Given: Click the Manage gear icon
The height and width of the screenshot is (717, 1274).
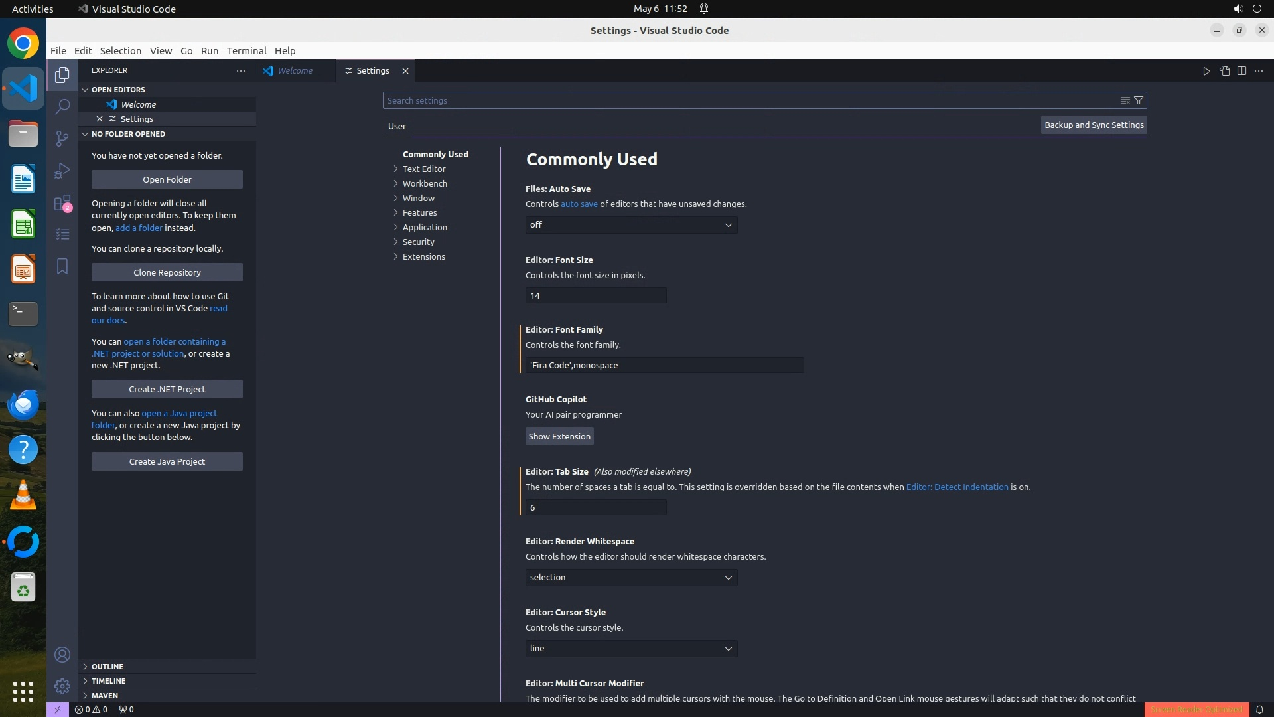Looking at the screenshot, I should pyautogui.click(x=62, y=686).
